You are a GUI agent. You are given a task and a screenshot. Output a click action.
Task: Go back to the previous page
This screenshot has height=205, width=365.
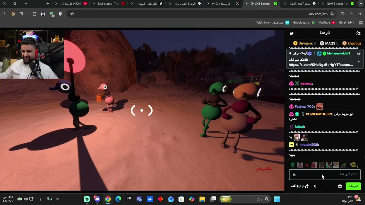(x=360, y=14)
